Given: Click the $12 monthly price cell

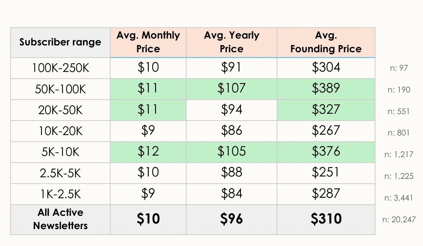Looking at the screenshot, I should [148, 152].
